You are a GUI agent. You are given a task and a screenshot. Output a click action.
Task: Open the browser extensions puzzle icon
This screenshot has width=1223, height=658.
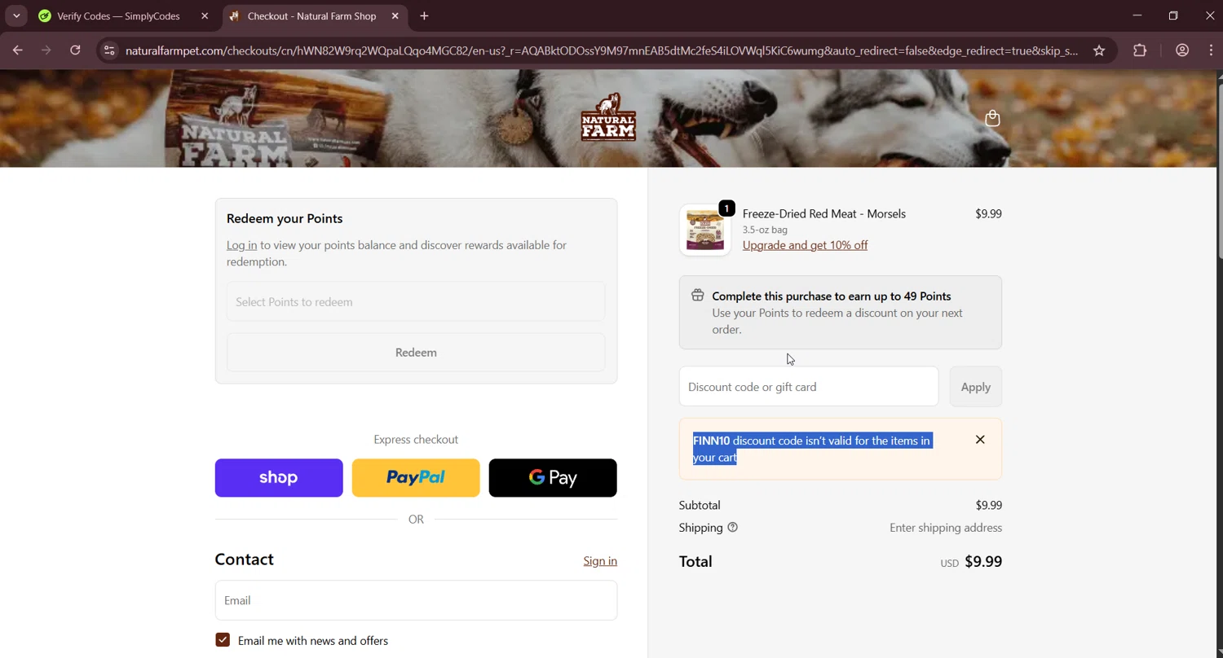click(x=1140, y=50)
